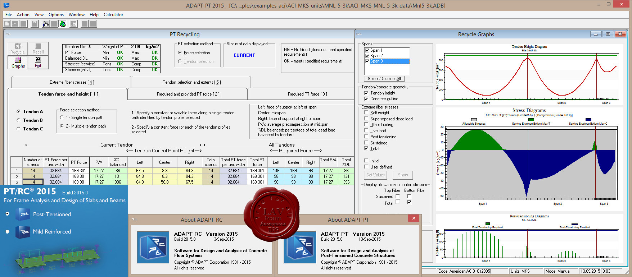Click Service Envelope Bottom Max-C blue swatch

(588, 120)
